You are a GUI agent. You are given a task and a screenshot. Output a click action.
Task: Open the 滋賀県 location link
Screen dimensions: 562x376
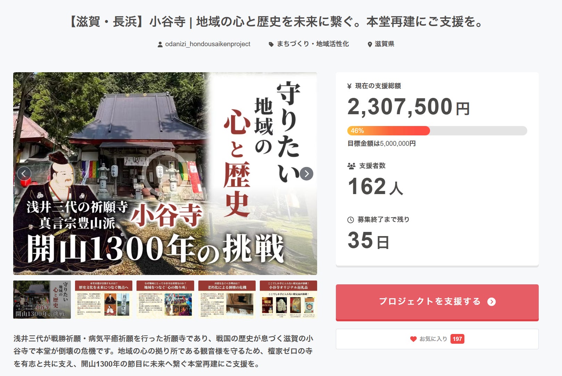click(385, 44)
